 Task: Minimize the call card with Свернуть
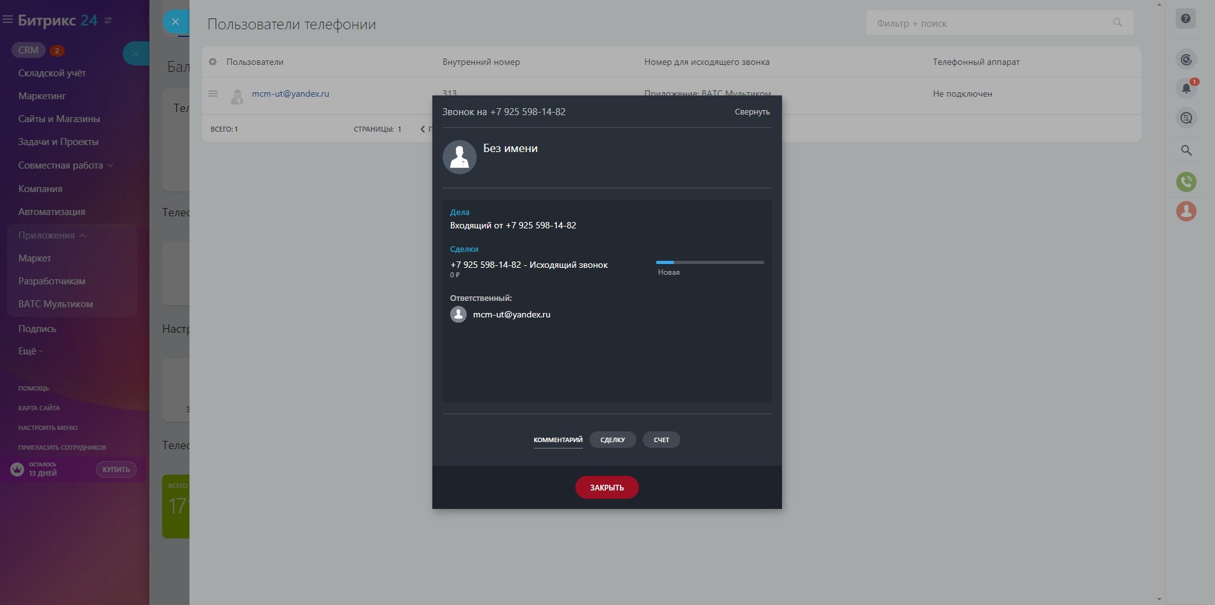pos(752,112)
